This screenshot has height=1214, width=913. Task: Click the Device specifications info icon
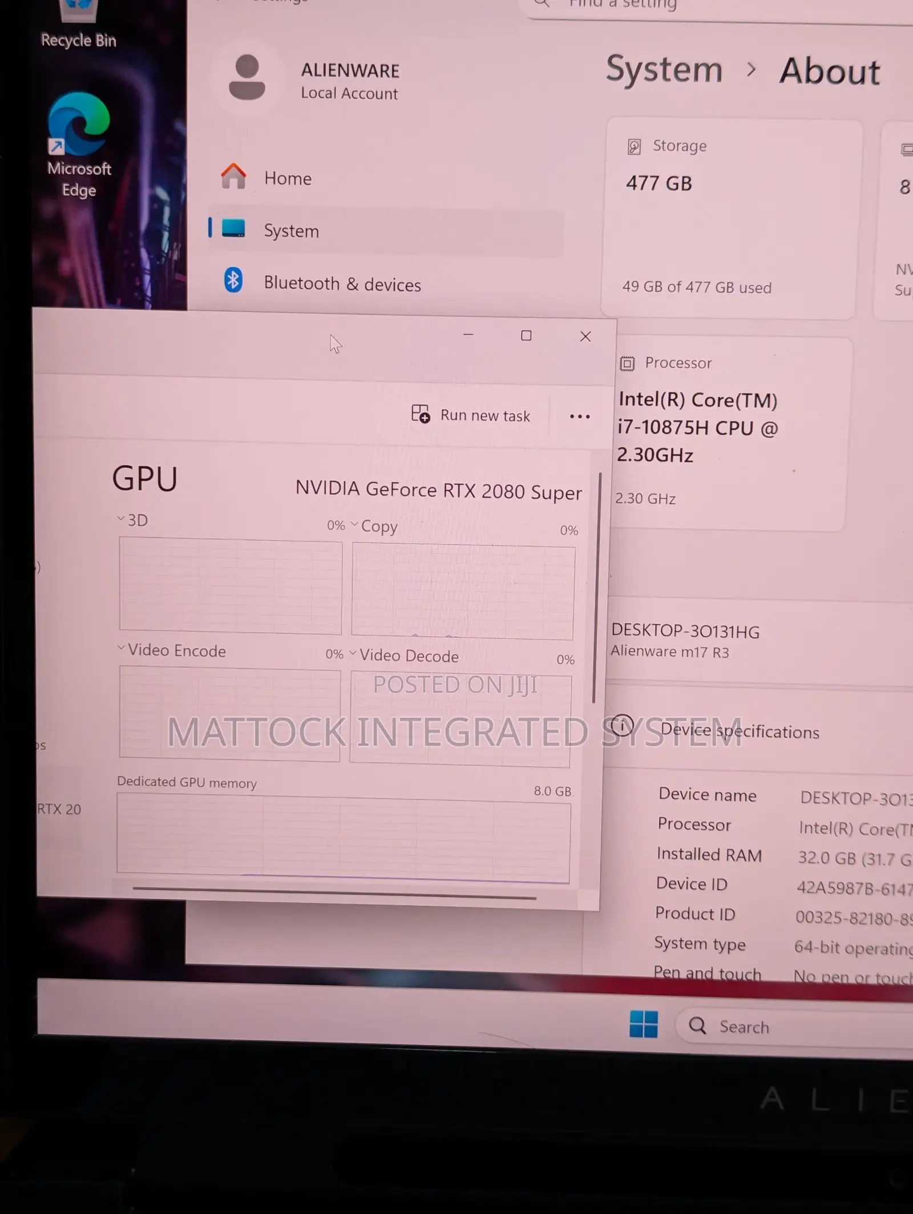coord(622,726)
